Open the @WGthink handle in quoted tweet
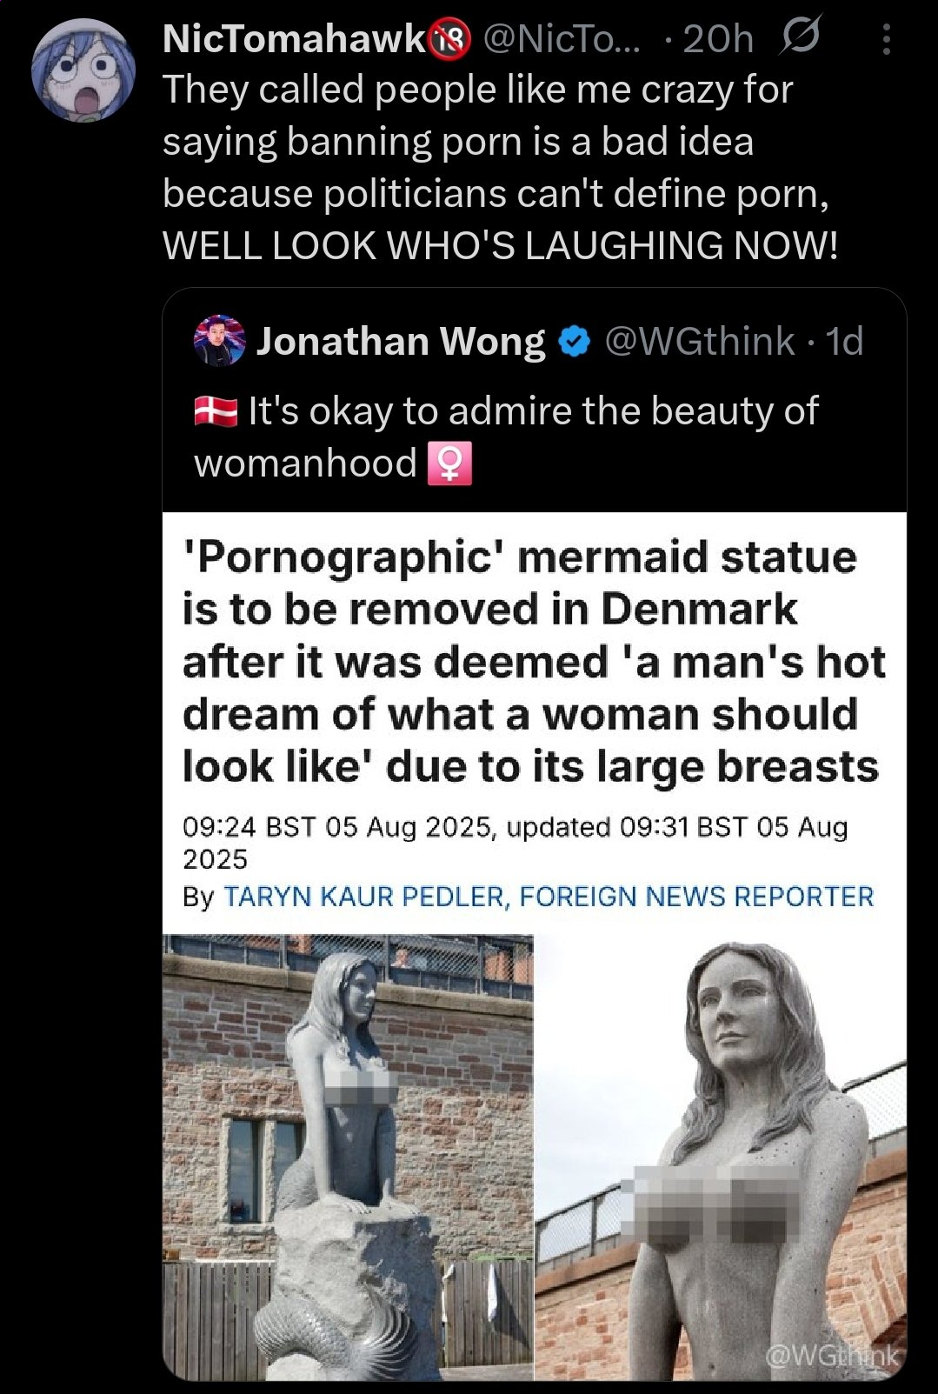 pyautogui.click(x=699, y=341)
